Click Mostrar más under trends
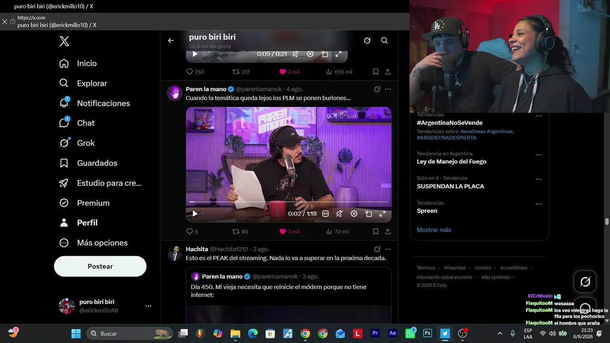Viewport: 610px width, 343px height. (x=434, y=230)
